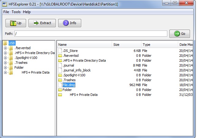Select the .DS_Store file name
The height and width of the screenshot is (138, 197).
(x=70, y=51)
